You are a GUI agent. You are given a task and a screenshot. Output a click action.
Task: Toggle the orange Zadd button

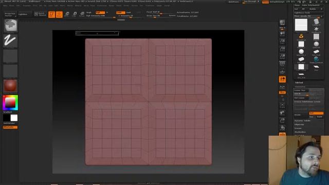coord(120,12)
